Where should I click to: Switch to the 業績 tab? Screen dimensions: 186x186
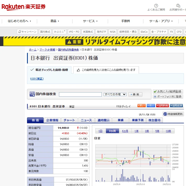[x=121, y=120]
